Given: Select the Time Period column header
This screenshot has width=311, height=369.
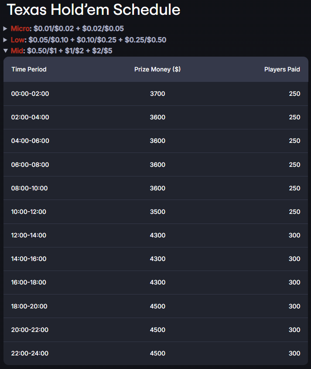Looking at the screenshot, I should (29, 69).
